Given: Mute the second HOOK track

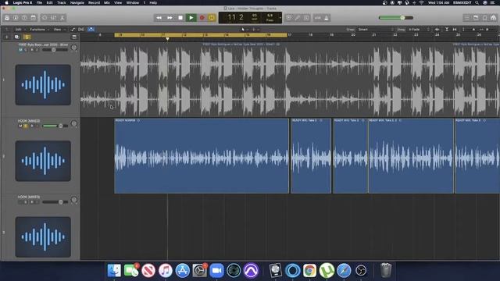Looking at the screenshot, I should [20, 126].
